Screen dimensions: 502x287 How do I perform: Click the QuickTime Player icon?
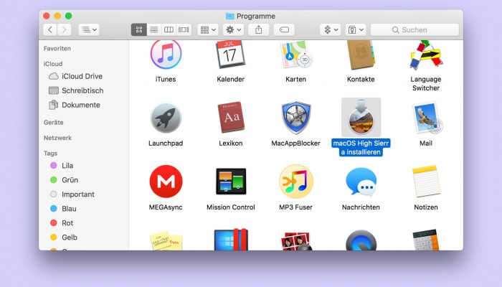pos(361,240)
